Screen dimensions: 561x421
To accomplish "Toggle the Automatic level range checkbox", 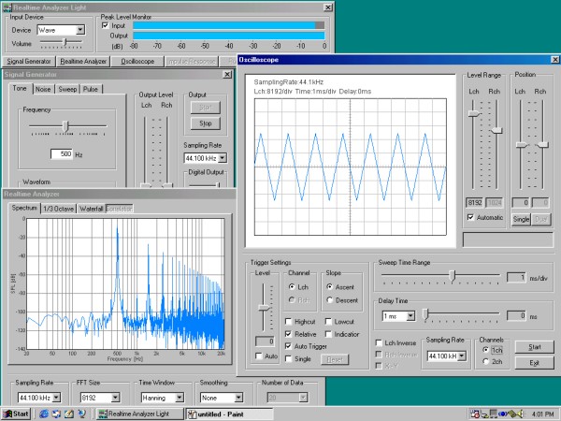I will click(471, 217).
